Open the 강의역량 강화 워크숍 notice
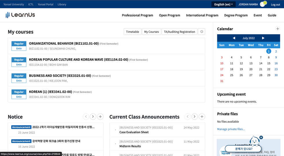The width and height of the screenshot is (284, 156). [x=56, y=141]
